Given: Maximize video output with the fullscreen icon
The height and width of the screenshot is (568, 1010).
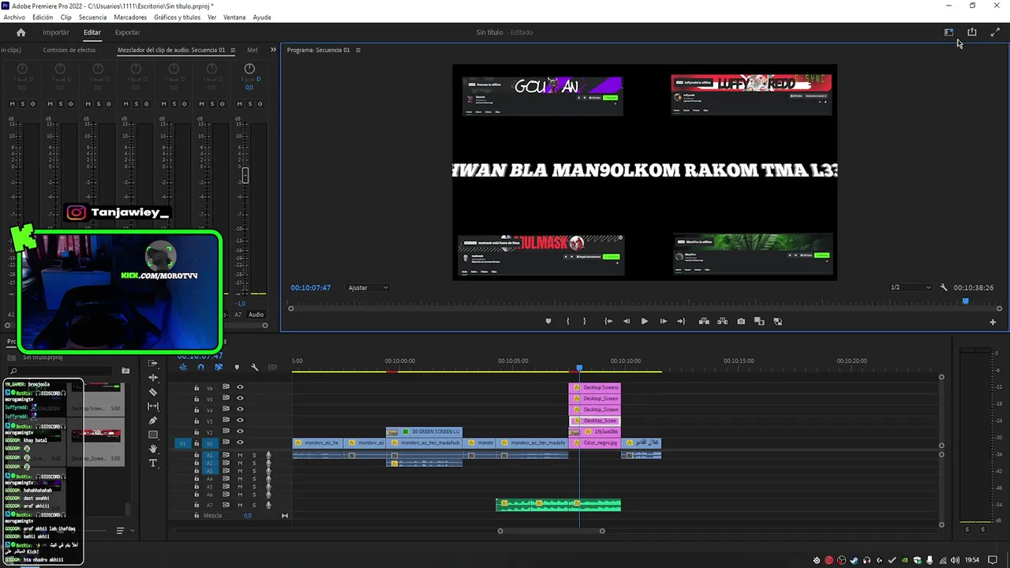Looking at the screenshot, I should [996, 32].
